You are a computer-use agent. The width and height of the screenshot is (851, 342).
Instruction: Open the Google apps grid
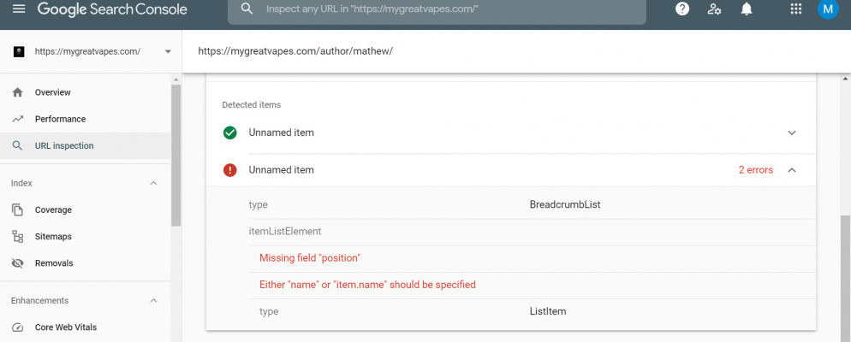click(795, 9)
